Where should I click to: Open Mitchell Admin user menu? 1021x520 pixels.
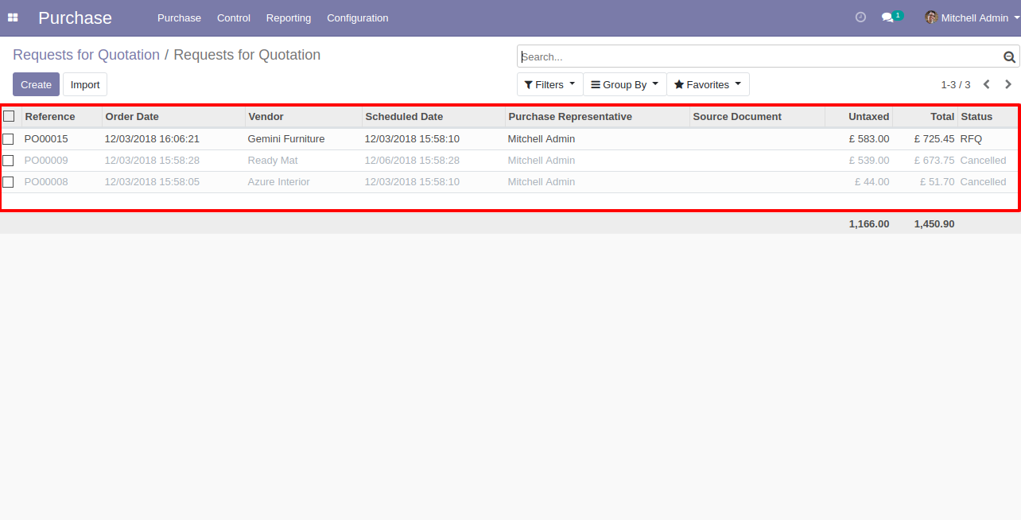pyautogui.click(x=972, y=17)
